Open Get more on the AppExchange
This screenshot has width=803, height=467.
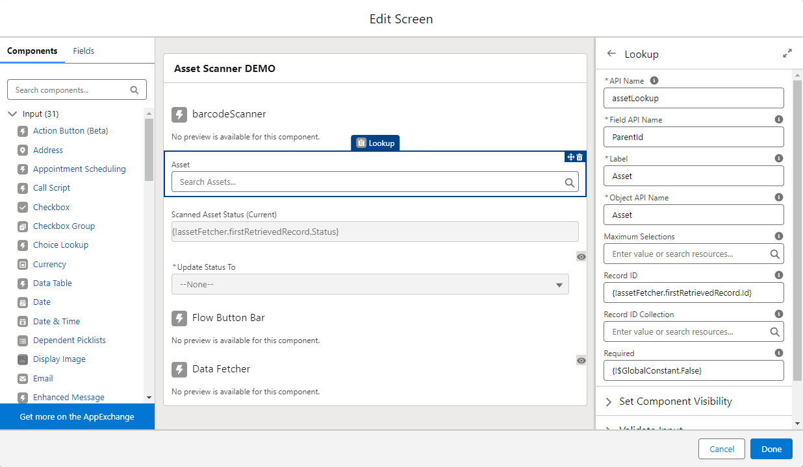click(77, 416)
